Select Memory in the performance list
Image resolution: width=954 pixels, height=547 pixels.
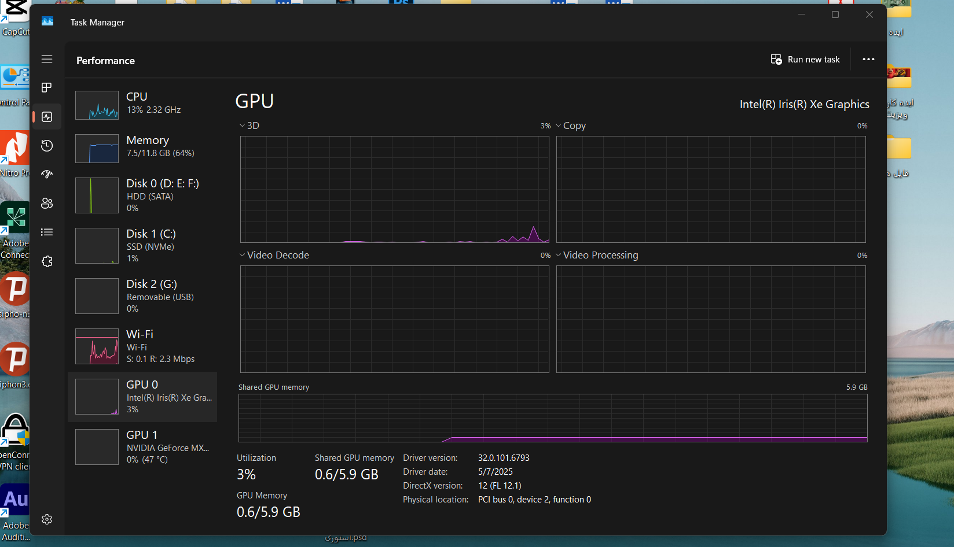pos(142,148)
